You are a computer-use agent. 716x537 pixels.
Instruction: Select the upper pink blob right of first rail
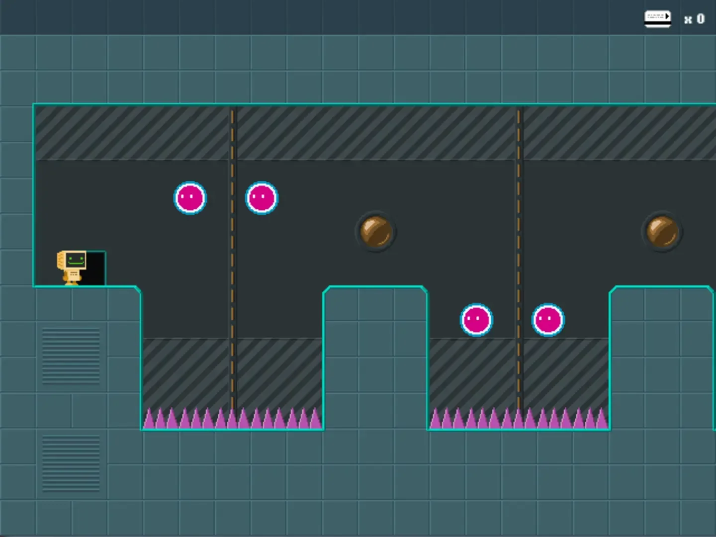click(x=262, y=198)
